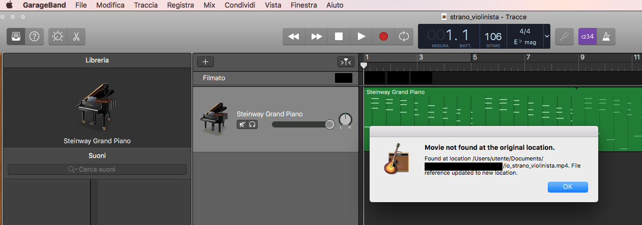Click the track volume slider knob
642x225 pixels.
(x=329, y=124)
